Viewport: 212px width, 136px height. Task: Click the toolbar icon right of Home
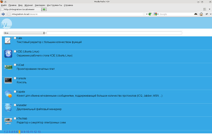pyautogui.click(x=207, y=14)
